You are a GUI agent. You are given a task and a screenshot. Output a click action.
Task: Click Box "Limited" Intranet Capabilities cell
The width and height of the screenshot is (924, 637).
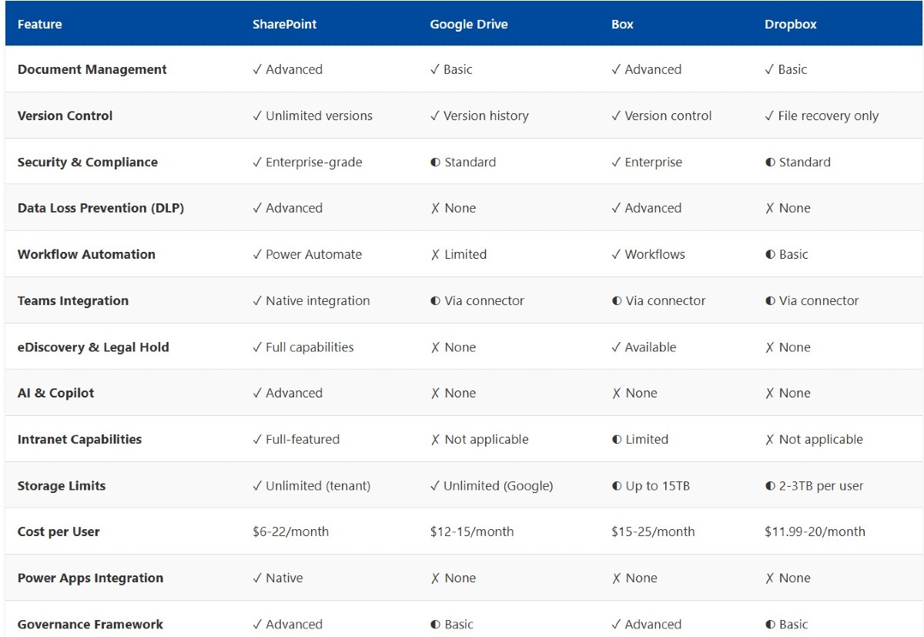(x=640, y=439)
